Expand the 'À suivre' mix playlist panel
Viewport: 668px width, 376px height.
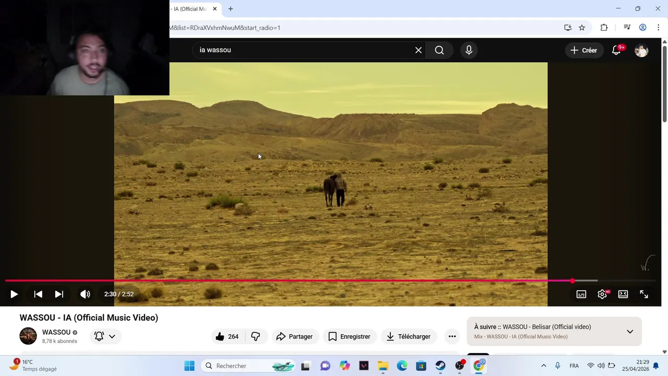[630, 332]
